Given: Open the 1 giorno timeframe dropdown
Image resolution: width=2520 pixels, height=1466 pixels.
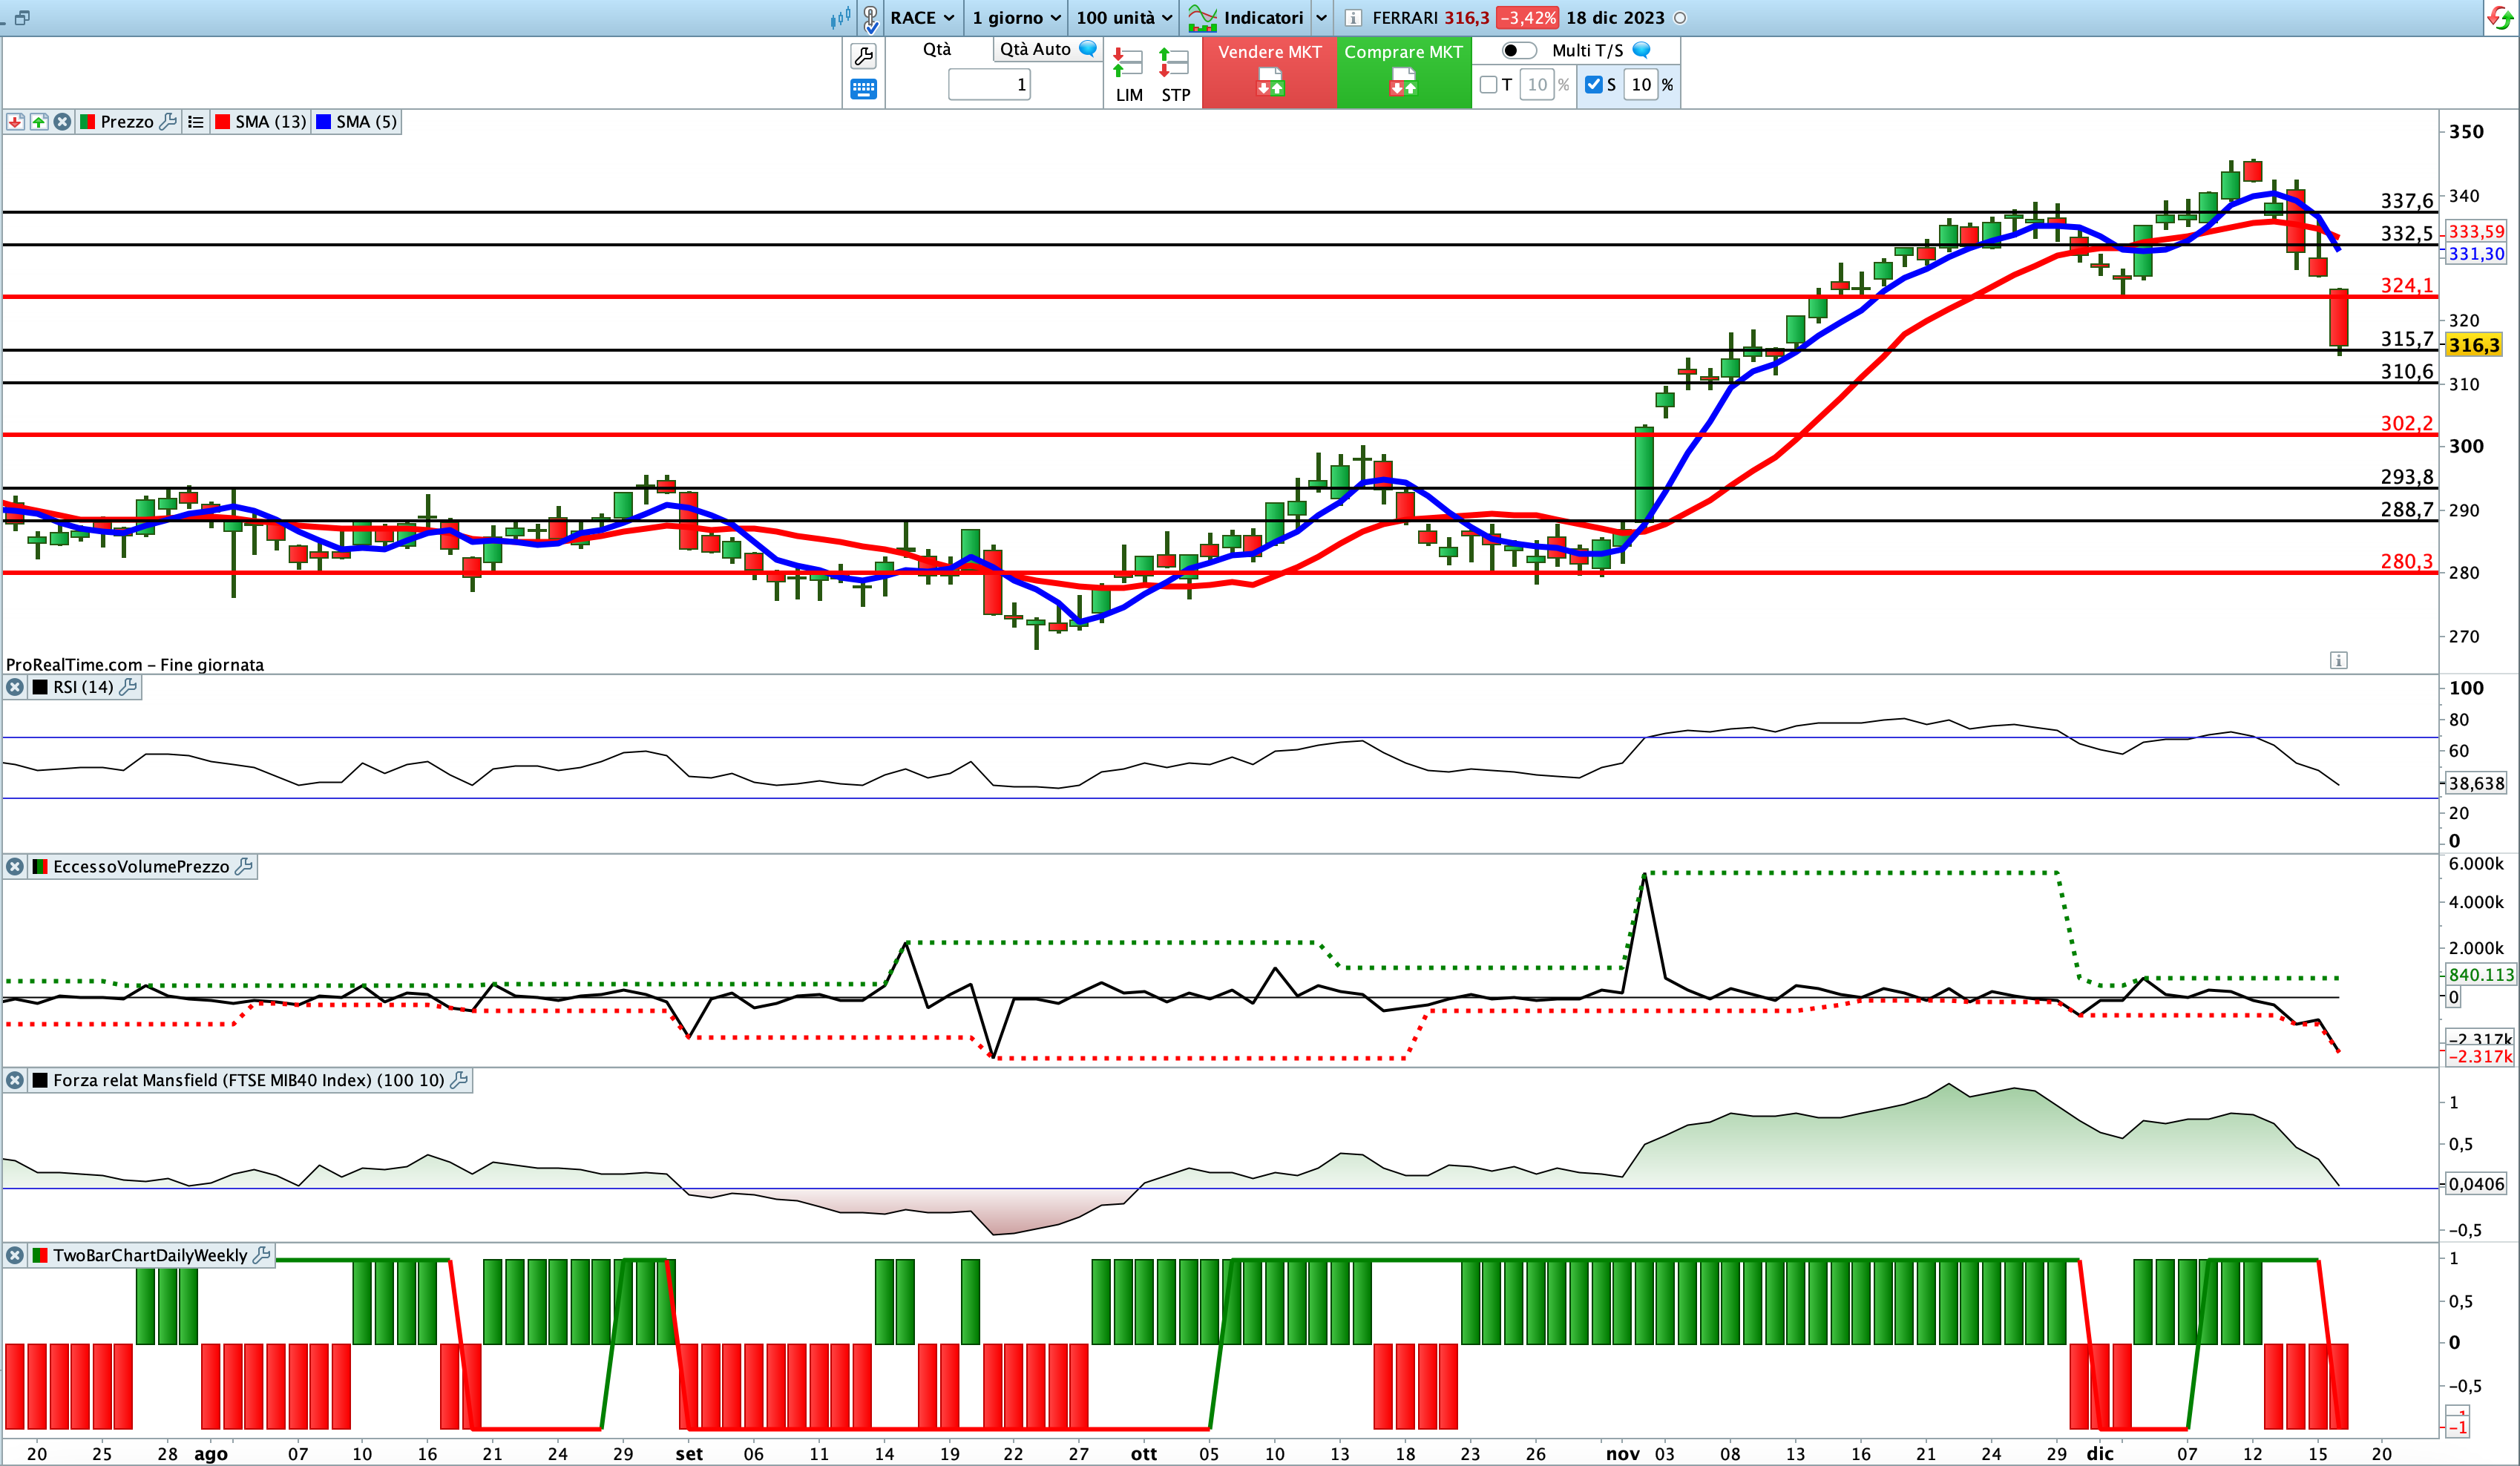Looking at the screenshot, I should [1016, 18].
